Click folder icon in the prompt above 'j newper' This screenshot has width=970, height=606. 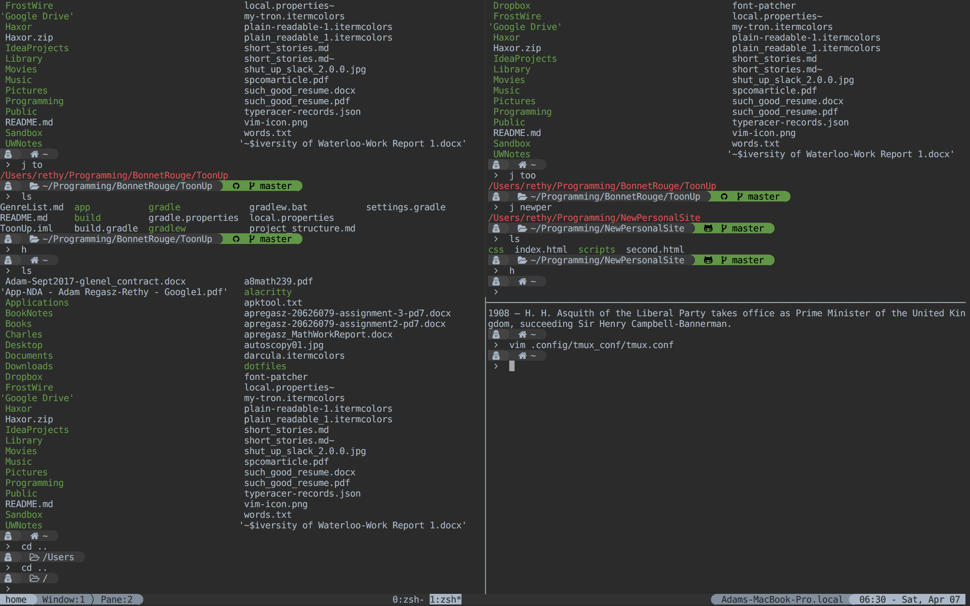522,197
